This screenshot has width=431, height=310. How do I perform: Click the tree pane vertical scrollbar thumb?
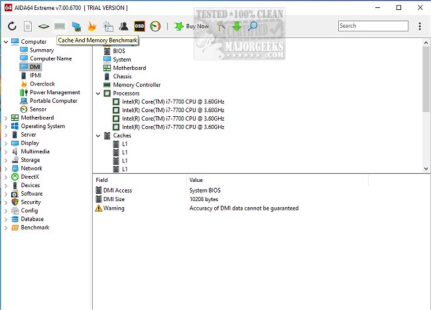click(426, 79)
